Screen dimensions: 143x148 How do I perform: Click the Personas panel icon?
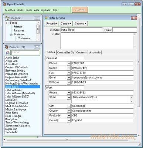[x=6, y=47]
